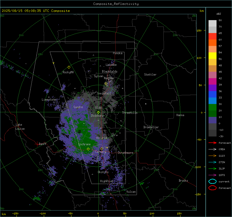Click the Calgary city label

coord(101,152)
